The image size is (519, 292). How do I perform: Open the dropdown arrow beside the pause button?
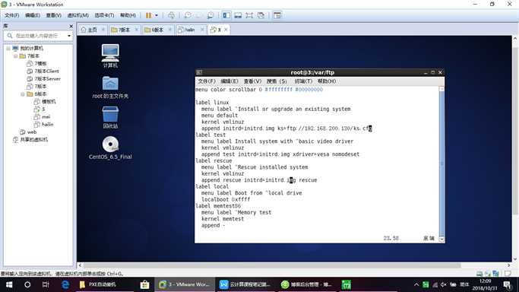click(x=157, y=15)
